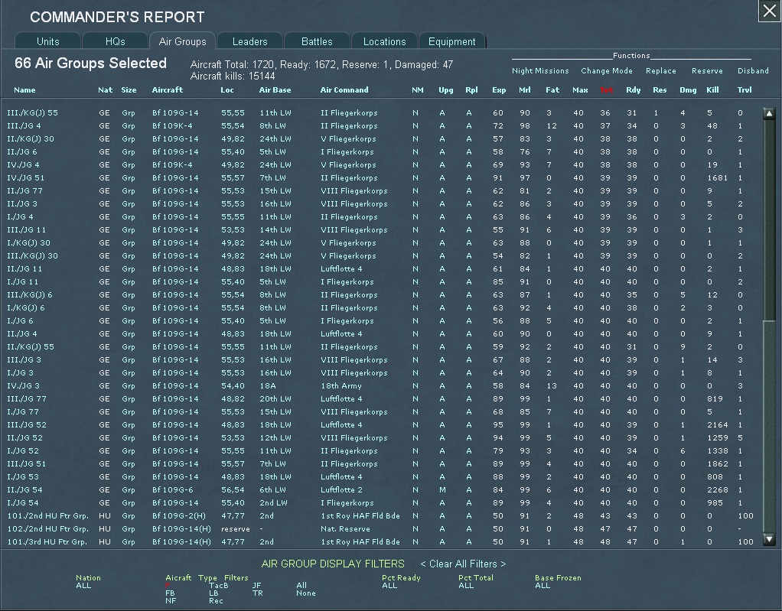Toggle the Rec aircraft type filter
The height and width of the screenshot is (611, 782).
point(216,600)
